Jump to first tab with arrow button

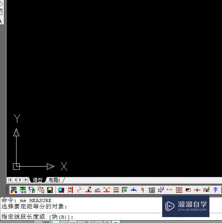coord(10,180)
